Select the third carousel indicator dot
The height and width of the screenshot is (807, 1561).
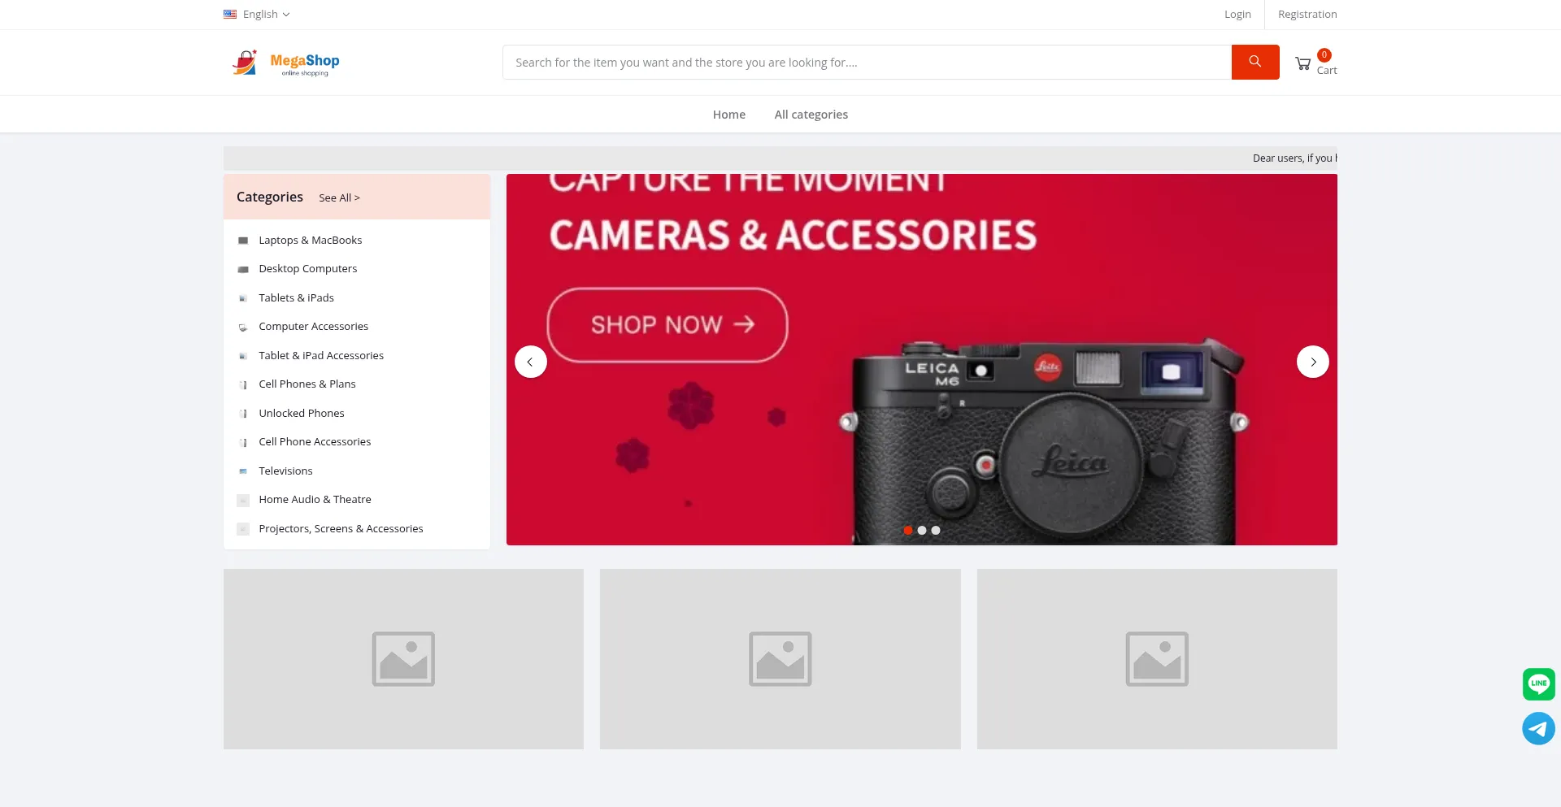pyautogui.click(x=935, y=530)
